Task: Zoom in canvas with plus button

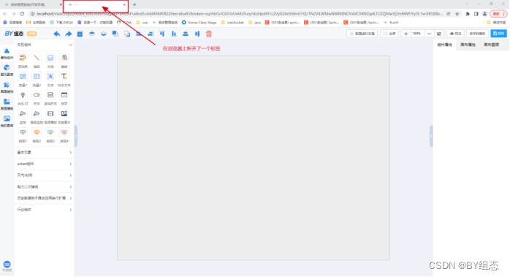Action: (x=406, y=34)
